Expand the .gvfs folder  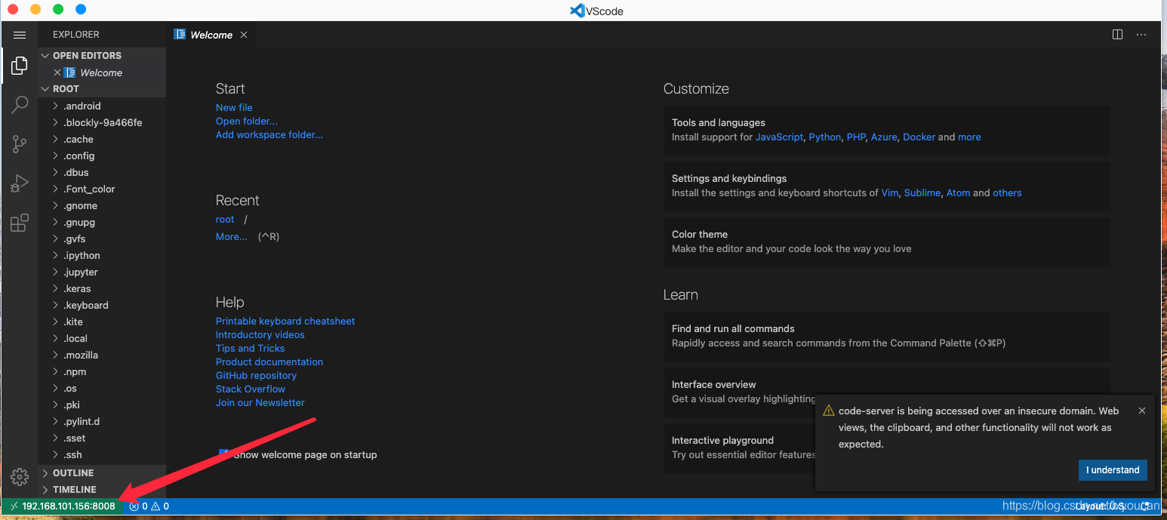coord(102,238)
